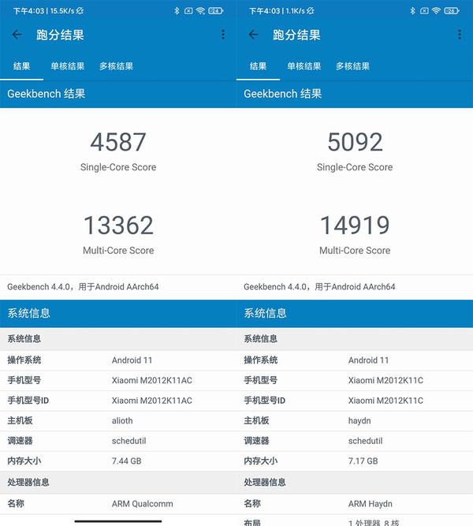Switch to 单核结果 tab in right screenshot
The image size is (473, 526).
coord(304,66)
